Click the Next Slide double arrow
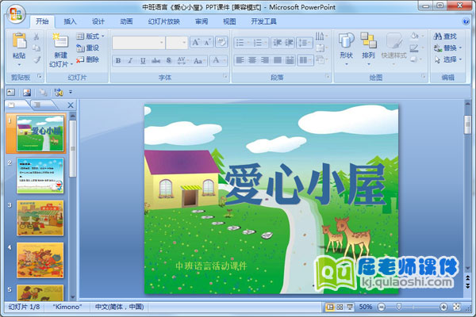 pos(467,286)
